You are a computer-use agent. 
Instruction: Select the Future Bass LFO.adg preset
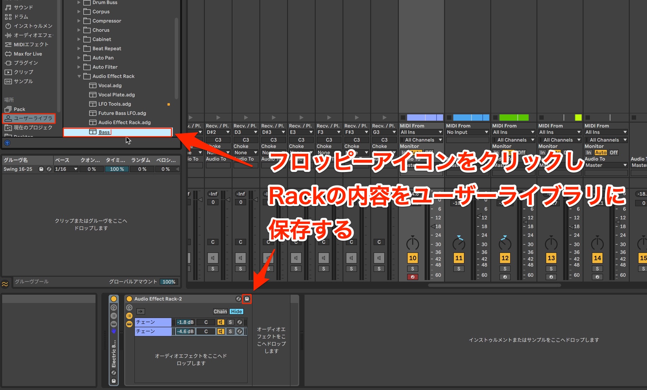tap(117, 113)
